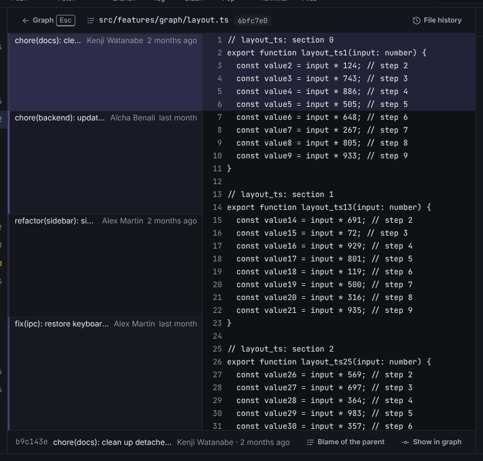Click the list icon before the file path
The width and height of the screenshot is (483, 461).
[91, 21]
